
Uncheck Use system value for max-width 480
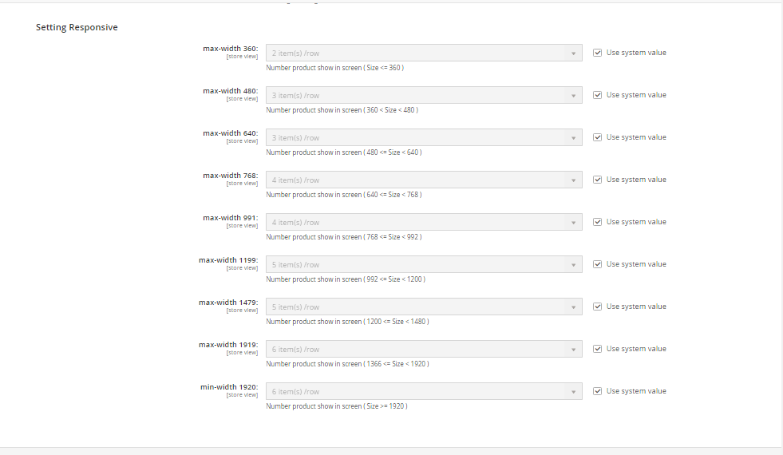598,95
